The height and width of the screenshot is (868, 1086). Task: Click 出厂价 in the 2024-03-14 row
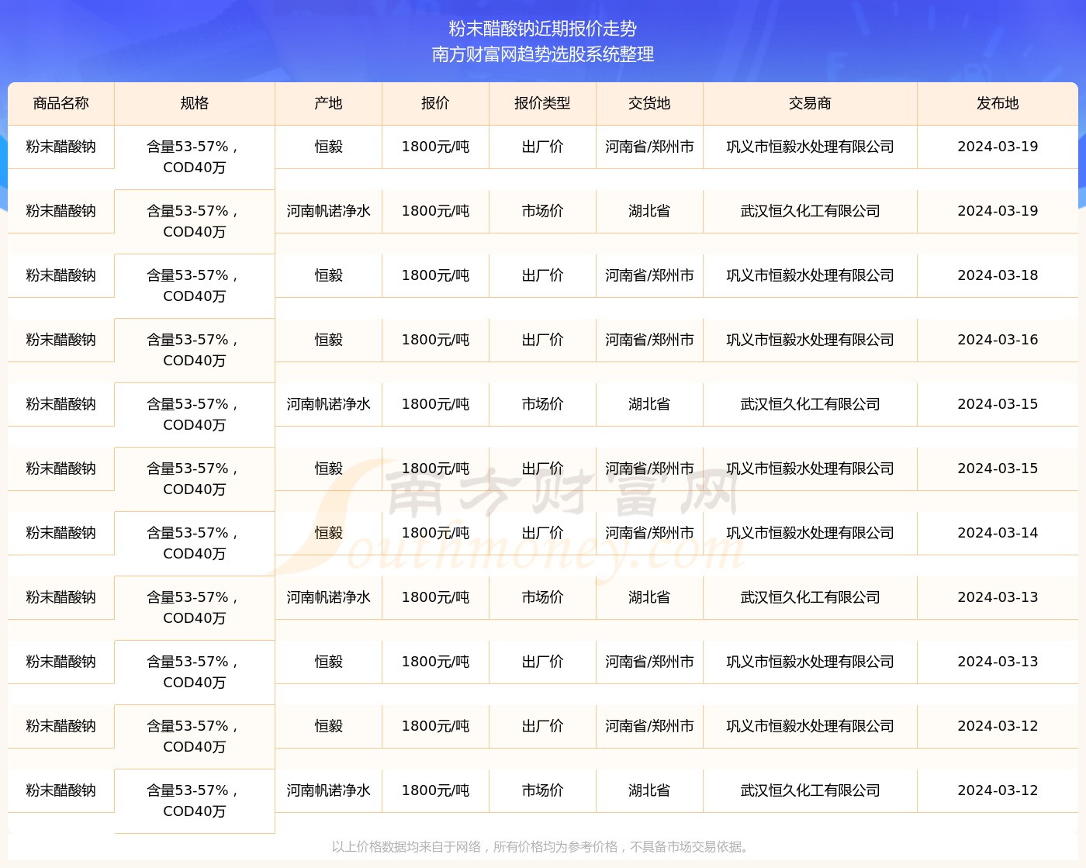[542, 533]
